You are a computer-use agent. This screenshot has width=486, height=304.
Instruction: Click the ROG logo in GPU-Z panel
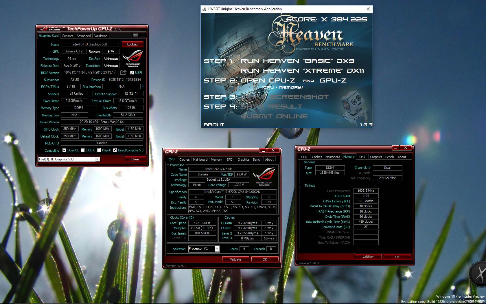coord(133,58)
